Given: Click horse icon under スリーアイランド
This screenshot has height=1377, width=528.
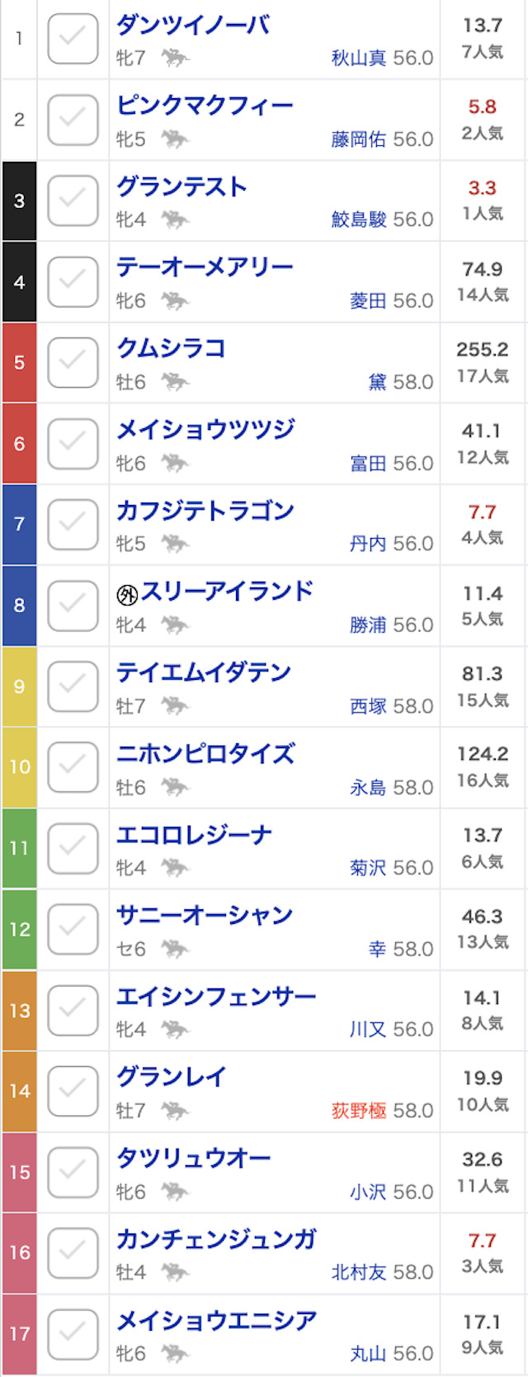Looking at the screenshot, I should [174, 625].
